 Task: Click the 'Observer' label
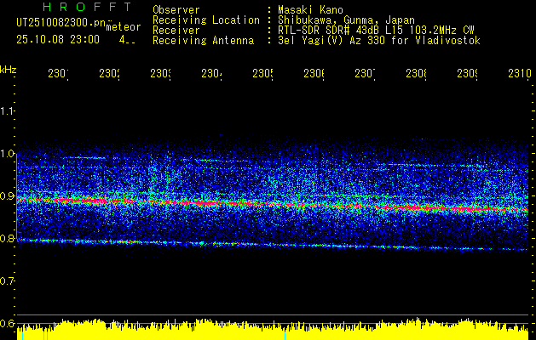click(176, 10)
